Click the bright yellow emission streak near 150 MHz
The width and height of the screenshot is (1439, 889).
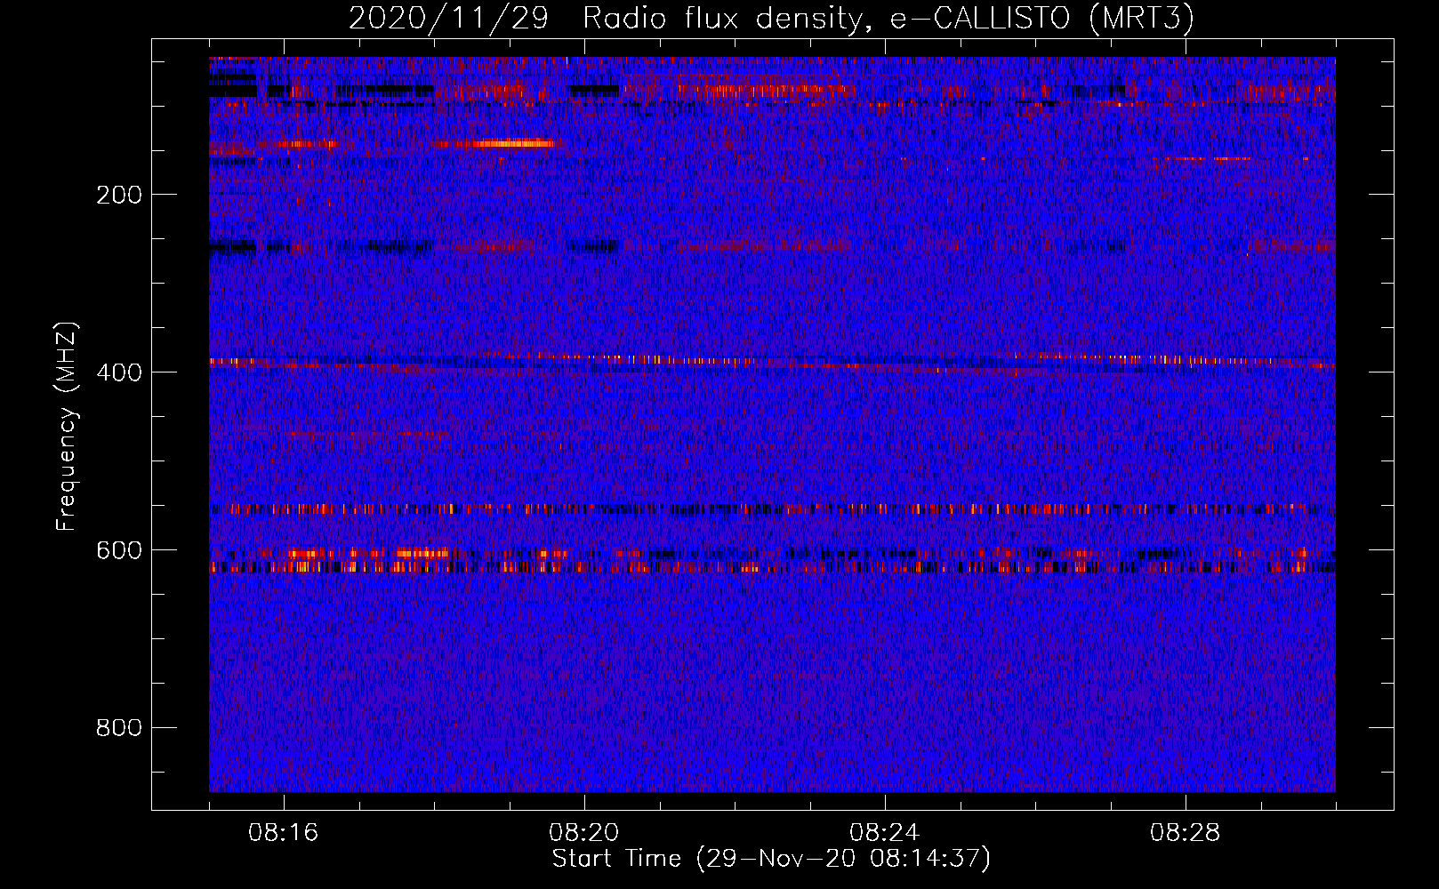point(513,143)
